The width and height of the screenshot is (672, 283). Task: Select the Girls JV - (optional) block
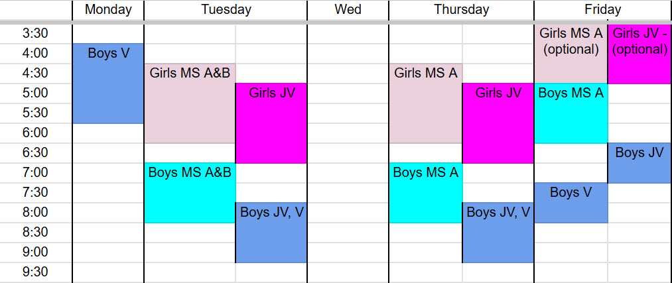[x=639, y=54]
